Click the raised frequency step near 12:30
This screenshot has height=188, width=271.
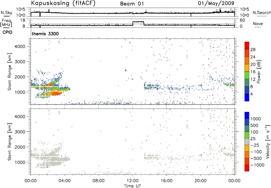pyautogui.click(x=138, y=22)
